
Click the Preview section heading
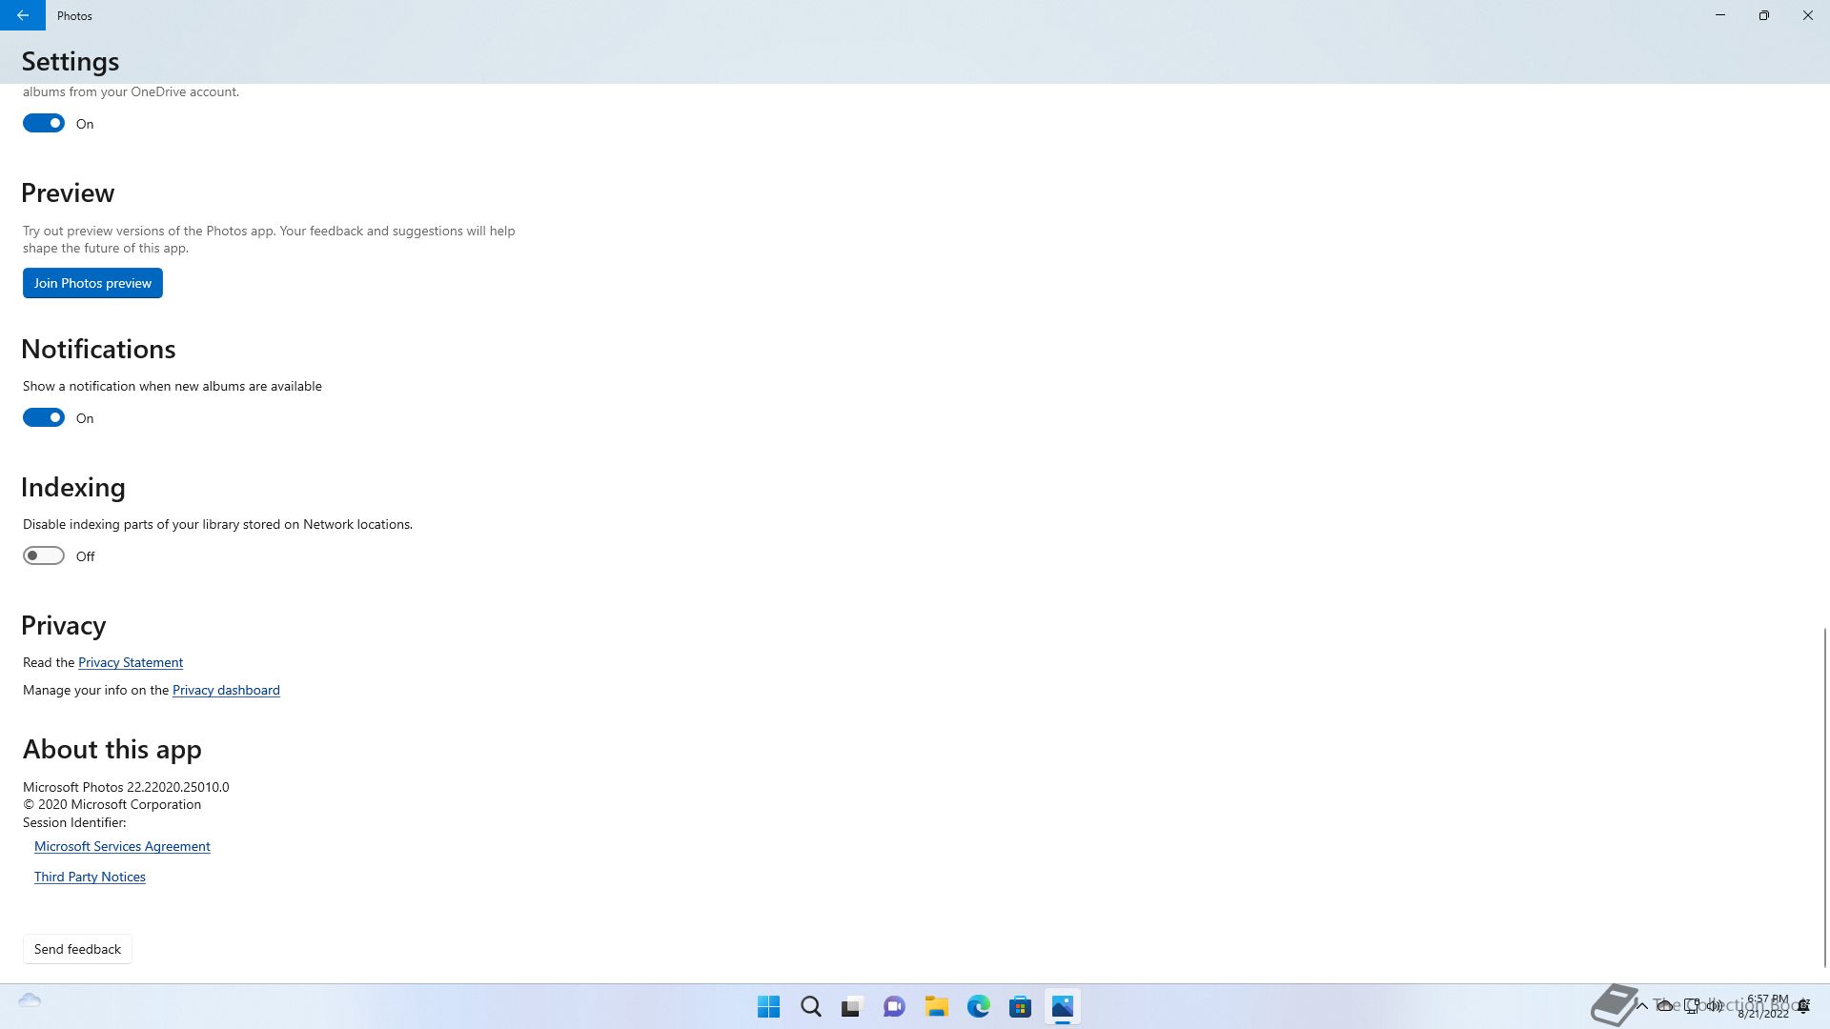pyautogui.click(x=68, y=192)
